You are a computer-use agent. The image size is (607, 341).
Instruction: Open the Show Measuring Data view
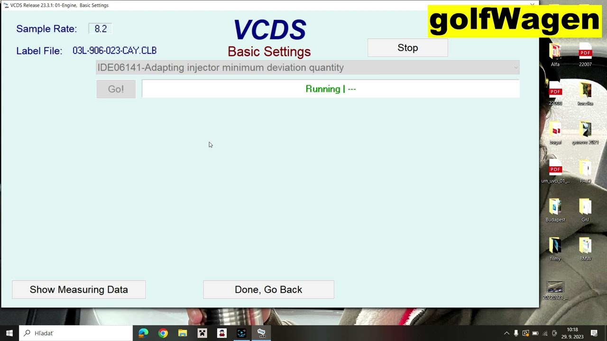79,289
